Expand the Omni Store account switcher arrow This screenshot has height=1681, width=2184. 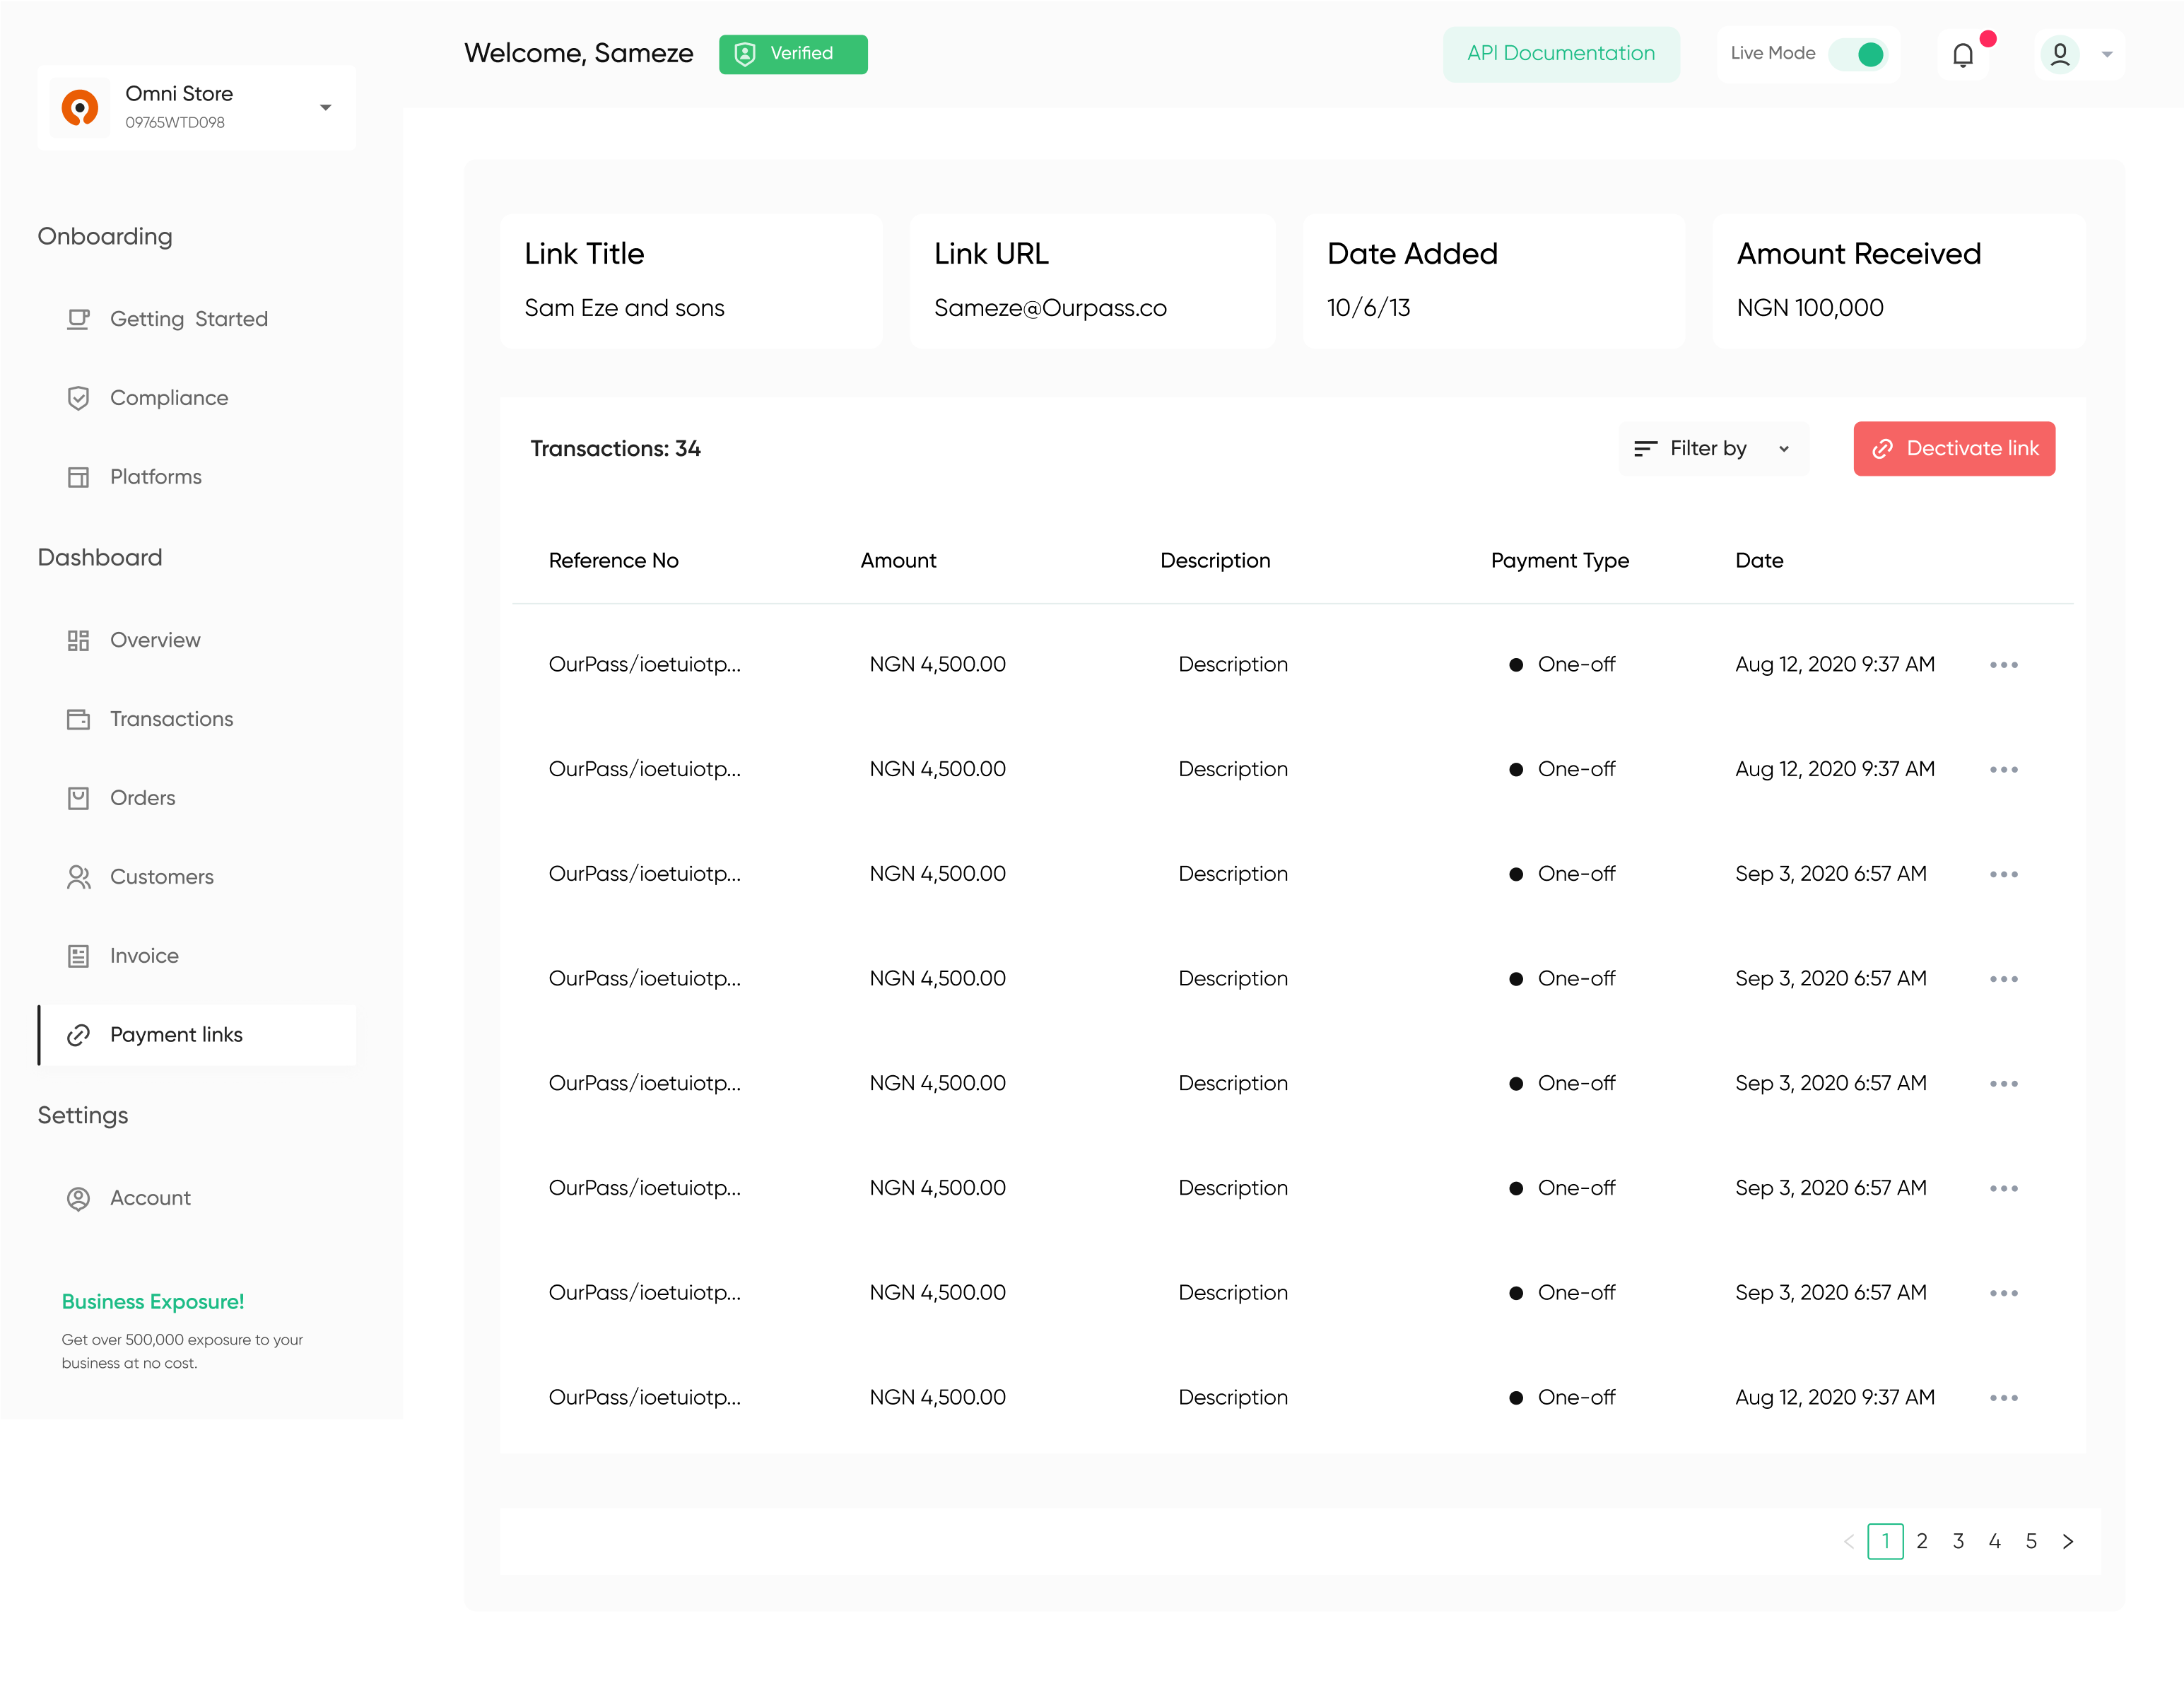[325, 107]
